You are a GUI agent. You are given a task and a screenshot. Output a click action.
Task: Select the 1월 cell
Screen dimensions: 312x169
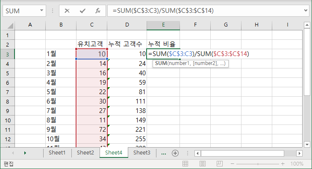[x=61, y=54]
